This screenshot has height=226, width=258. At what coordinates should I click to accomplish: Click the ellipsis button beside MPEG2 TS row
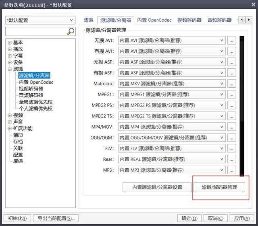(x=231, y=116)
